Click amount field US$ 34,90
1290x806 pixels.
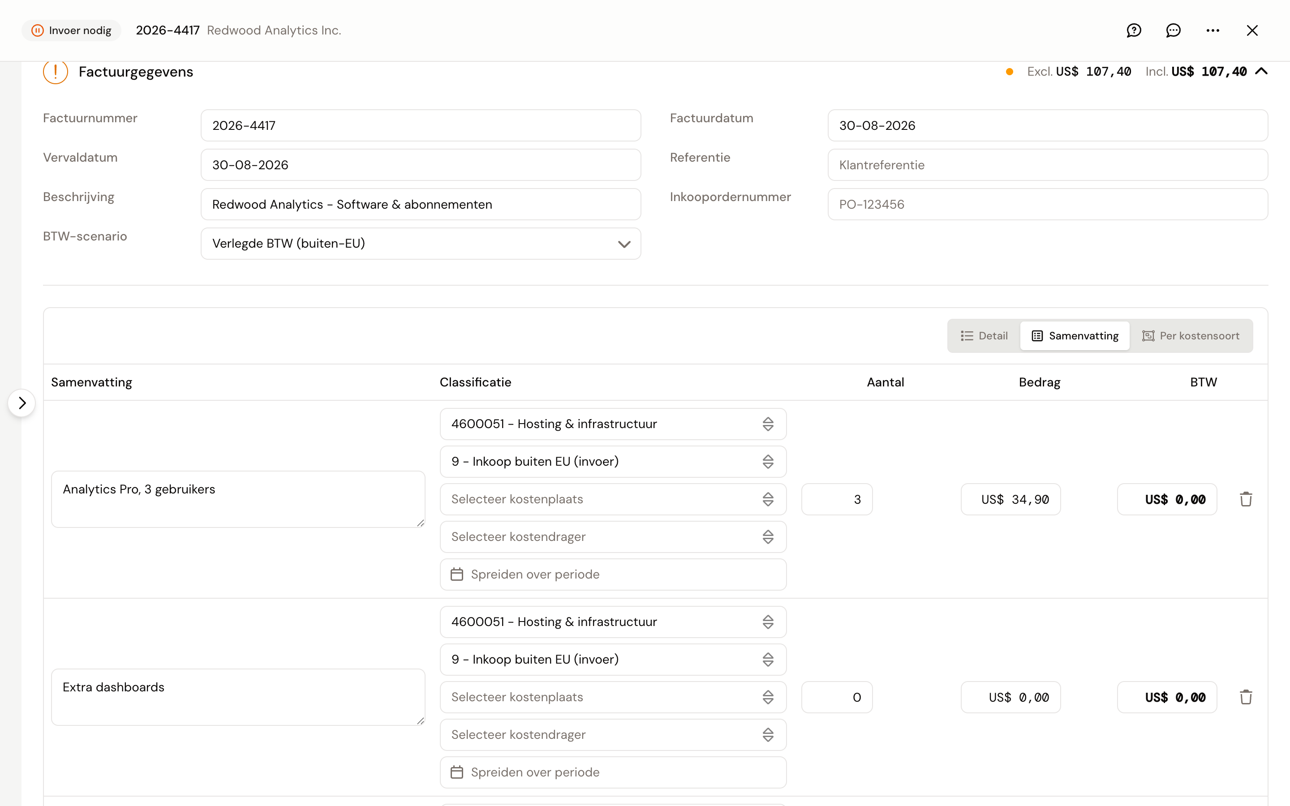(1010, 499)
